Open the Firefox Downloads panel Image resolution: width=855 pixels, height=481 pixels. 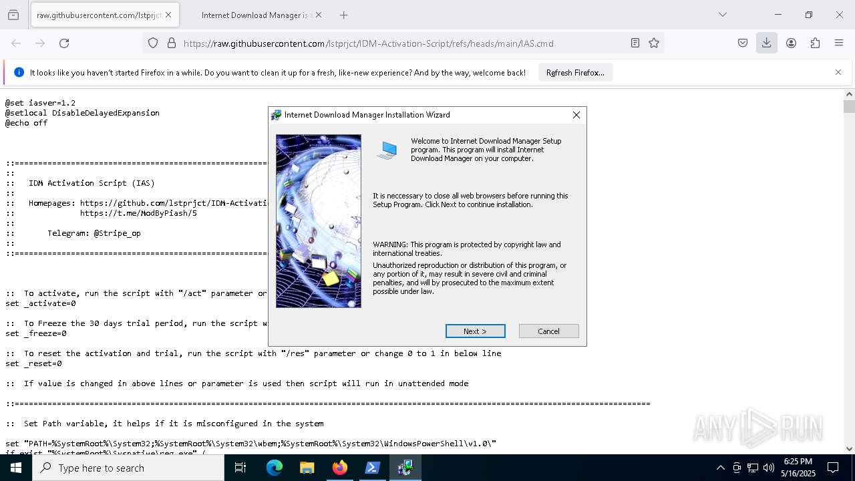(x=767, y=43)
